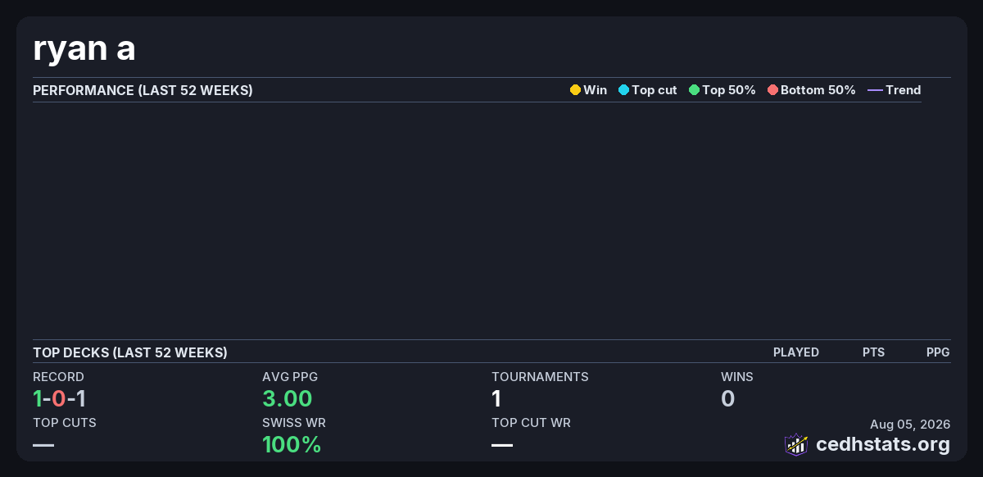Click the 100% Swiss win rate value

click(x=292, y=445)
